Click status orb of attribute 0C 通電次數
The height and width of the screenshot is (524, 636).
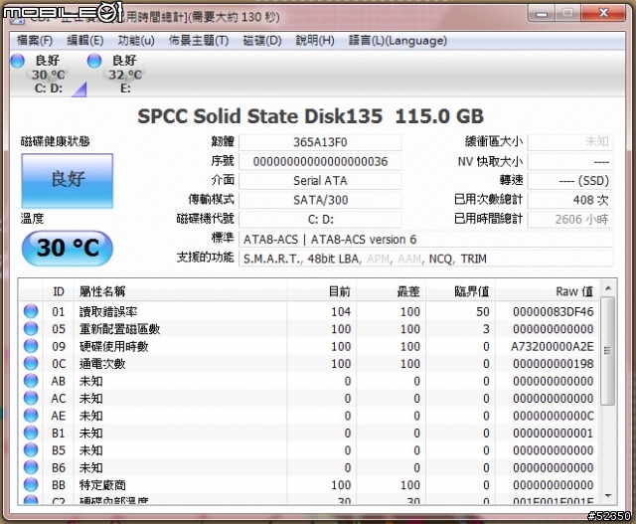(x=31, y=363)
